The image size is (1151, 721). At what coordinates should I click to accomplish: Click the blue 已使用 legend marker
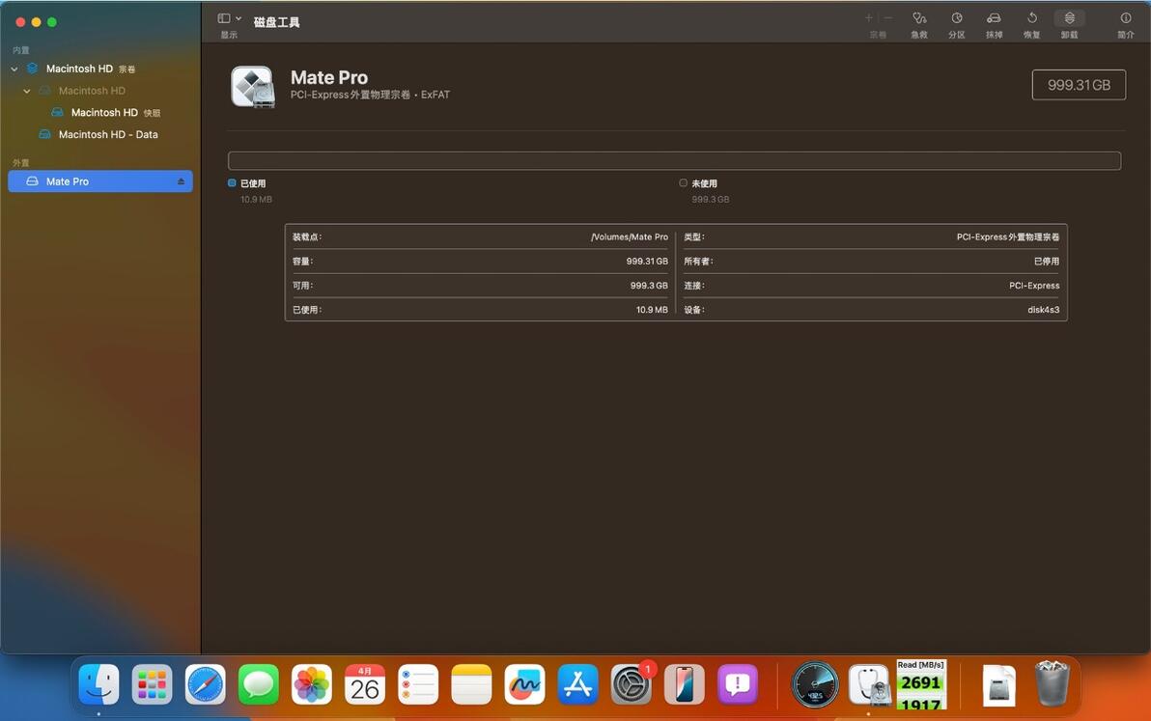[232, 183]
